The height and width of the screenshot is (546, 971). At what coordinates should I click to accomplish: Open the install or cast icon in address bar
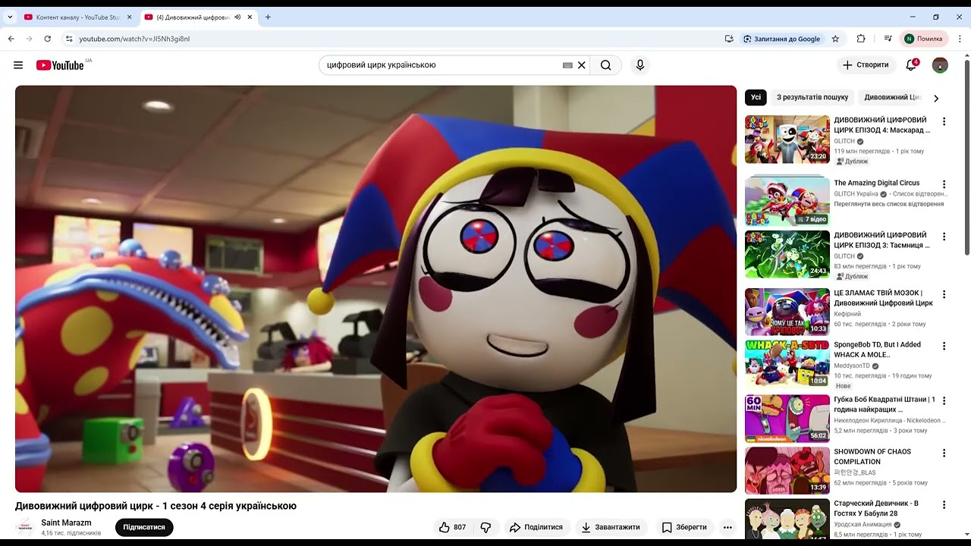(x=729, y=39)
